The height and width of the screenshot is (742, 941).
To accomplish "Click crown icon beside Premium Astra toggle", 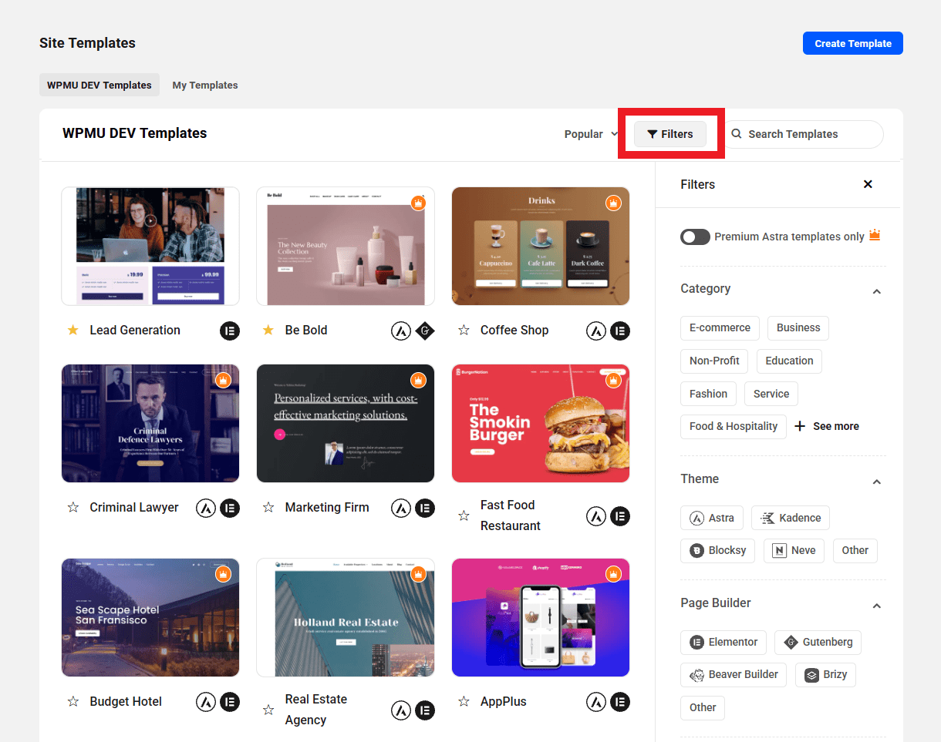I will pyautogui.click(x=875, y=235).
